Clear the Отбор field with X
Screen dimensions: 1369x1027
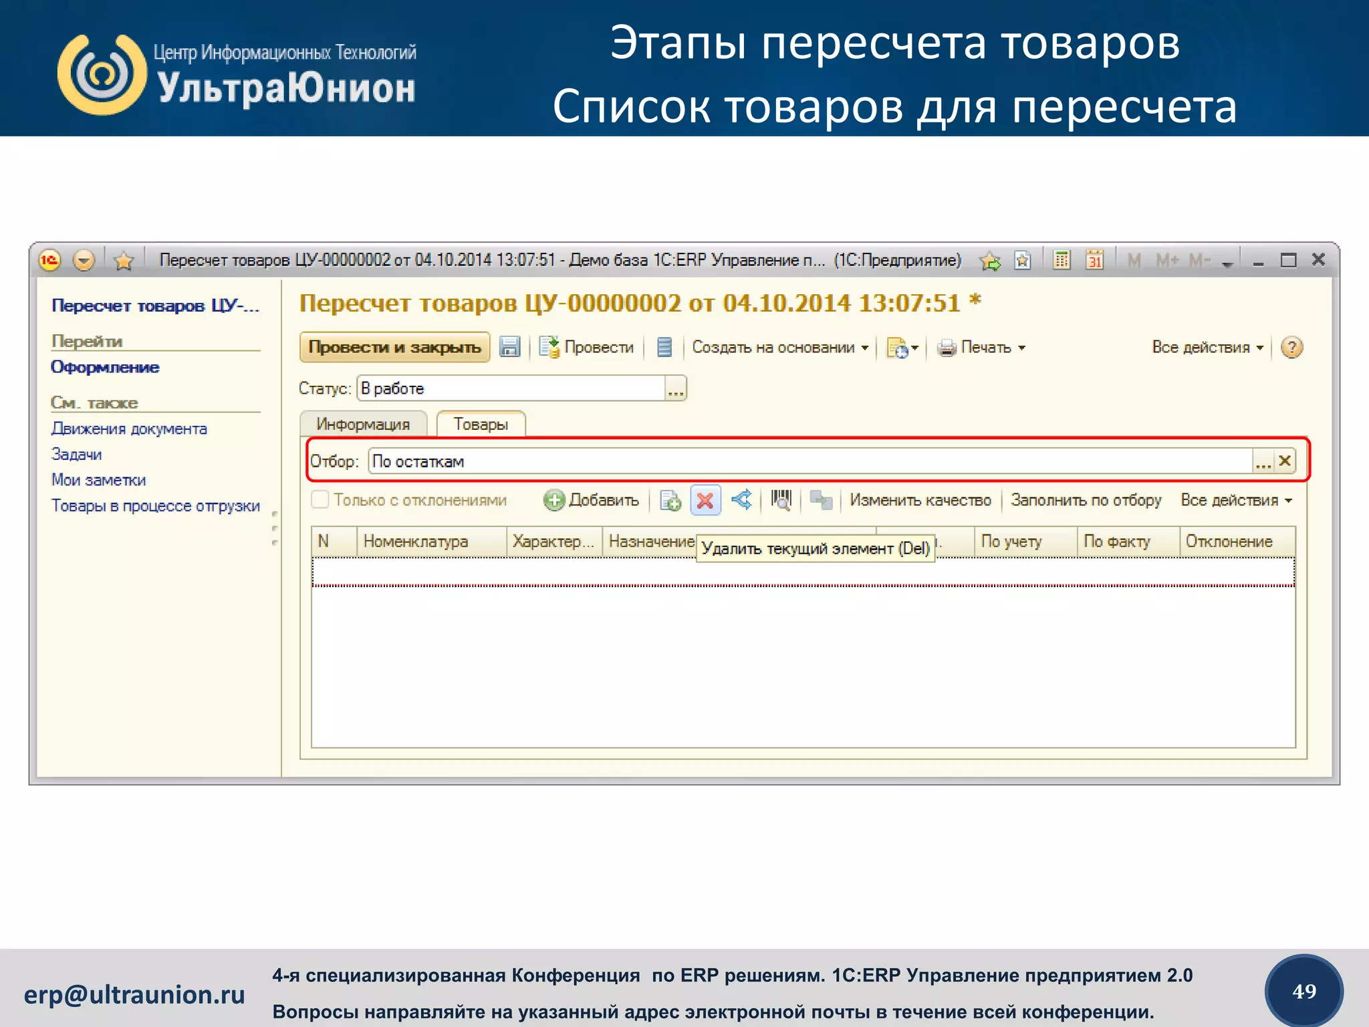pyautogui.click(x=1285, y=461)
